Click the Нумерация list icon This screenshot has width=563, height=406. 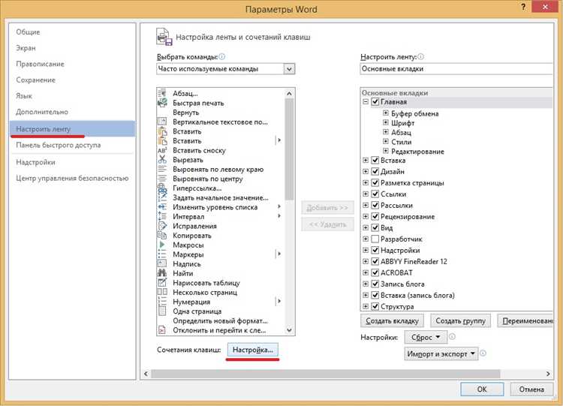162,301
